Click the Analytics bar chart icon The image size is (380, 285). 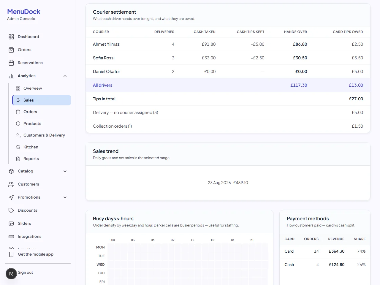tap(11, 76)
